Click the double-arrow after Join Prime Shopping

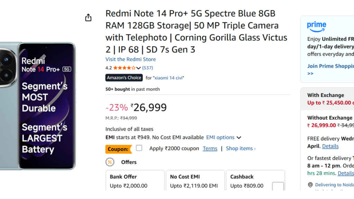[x=310, y=74]
